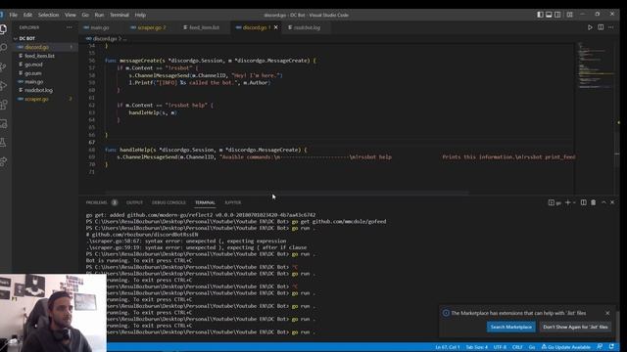Open the feedback icon in status bar
This screenshot has height=352, width=627.
[x=600, y=347]
